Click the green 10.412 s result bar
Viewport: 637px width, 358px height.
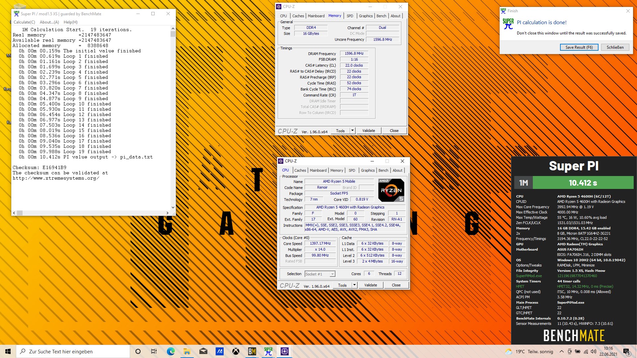(x=583, y=183)
